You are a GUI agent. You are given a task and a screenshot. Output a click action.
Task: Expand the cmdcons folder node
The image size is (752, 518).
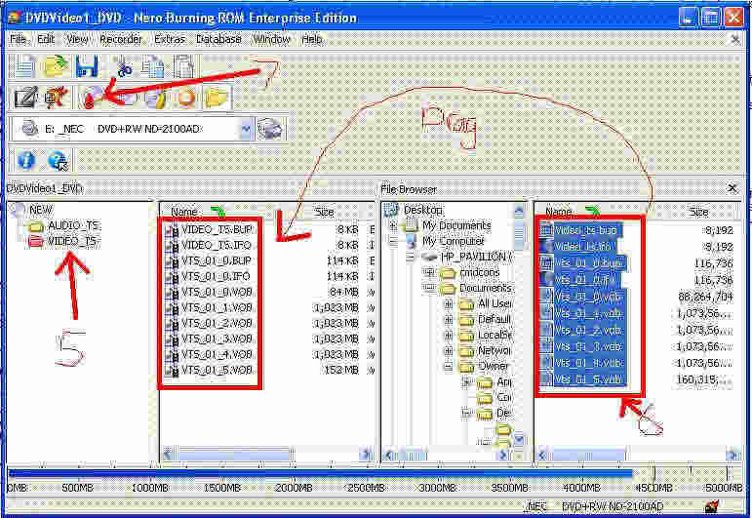pos(429,272)
